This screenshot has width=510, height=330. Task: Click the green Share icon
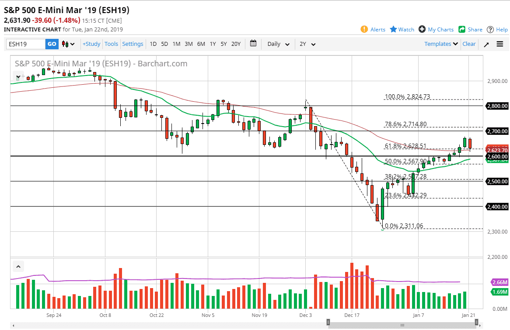pyautogui.click(x=462, y=29)
